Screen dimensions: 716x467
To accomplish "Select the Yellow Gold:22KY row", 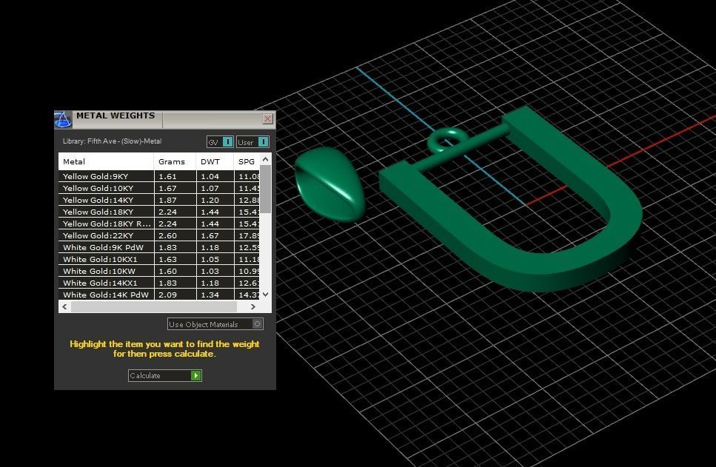I will click(x=159, y=235).
